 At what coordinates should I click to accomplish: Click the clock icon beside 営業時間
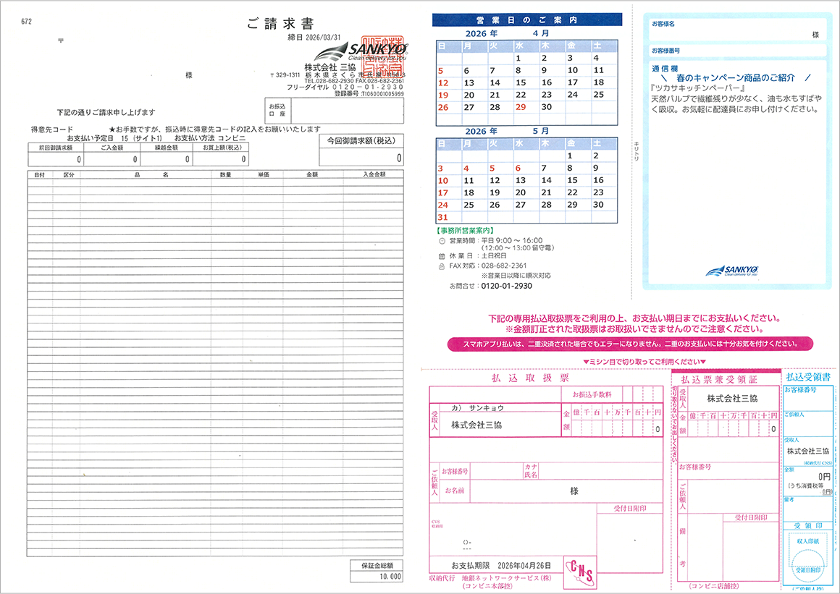[442, 242]
